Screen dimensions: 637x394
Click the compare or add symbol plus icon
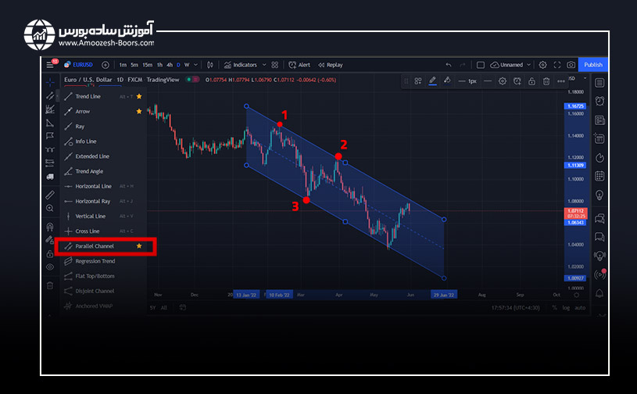click(x=105, y=65)
